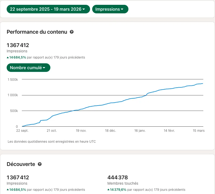Click the 14 févr. axis label
The height and width of the screenshot is (194, 215).
169,131
